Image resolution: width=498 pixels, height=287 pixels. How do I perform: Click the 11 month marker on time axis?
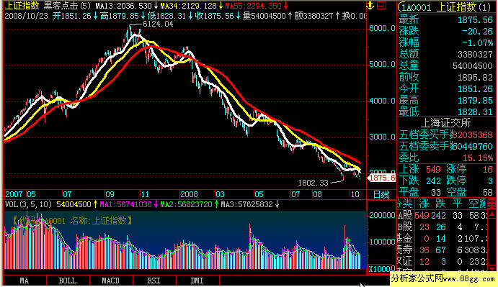tap(145, 194)
